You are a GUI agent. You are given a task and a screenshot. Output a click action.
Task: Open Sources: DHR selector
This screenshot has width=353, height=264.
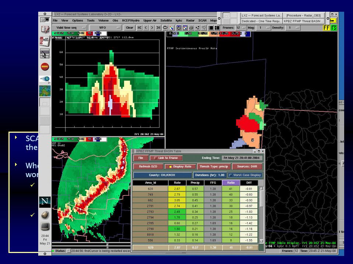(x=247, y=166)
